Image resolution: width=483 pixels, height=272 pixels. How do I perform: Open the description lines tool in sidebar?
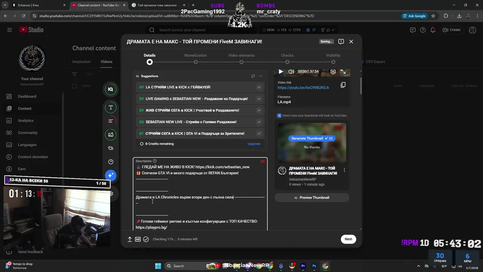pos(111,121)
